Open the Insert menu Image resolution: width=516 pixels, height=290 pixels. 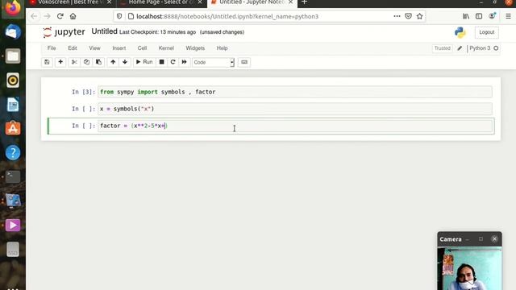point(119,48)
